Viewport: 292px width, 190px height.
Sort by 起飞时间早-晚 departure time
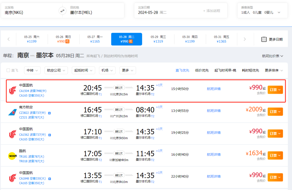(x=225, y=70)
